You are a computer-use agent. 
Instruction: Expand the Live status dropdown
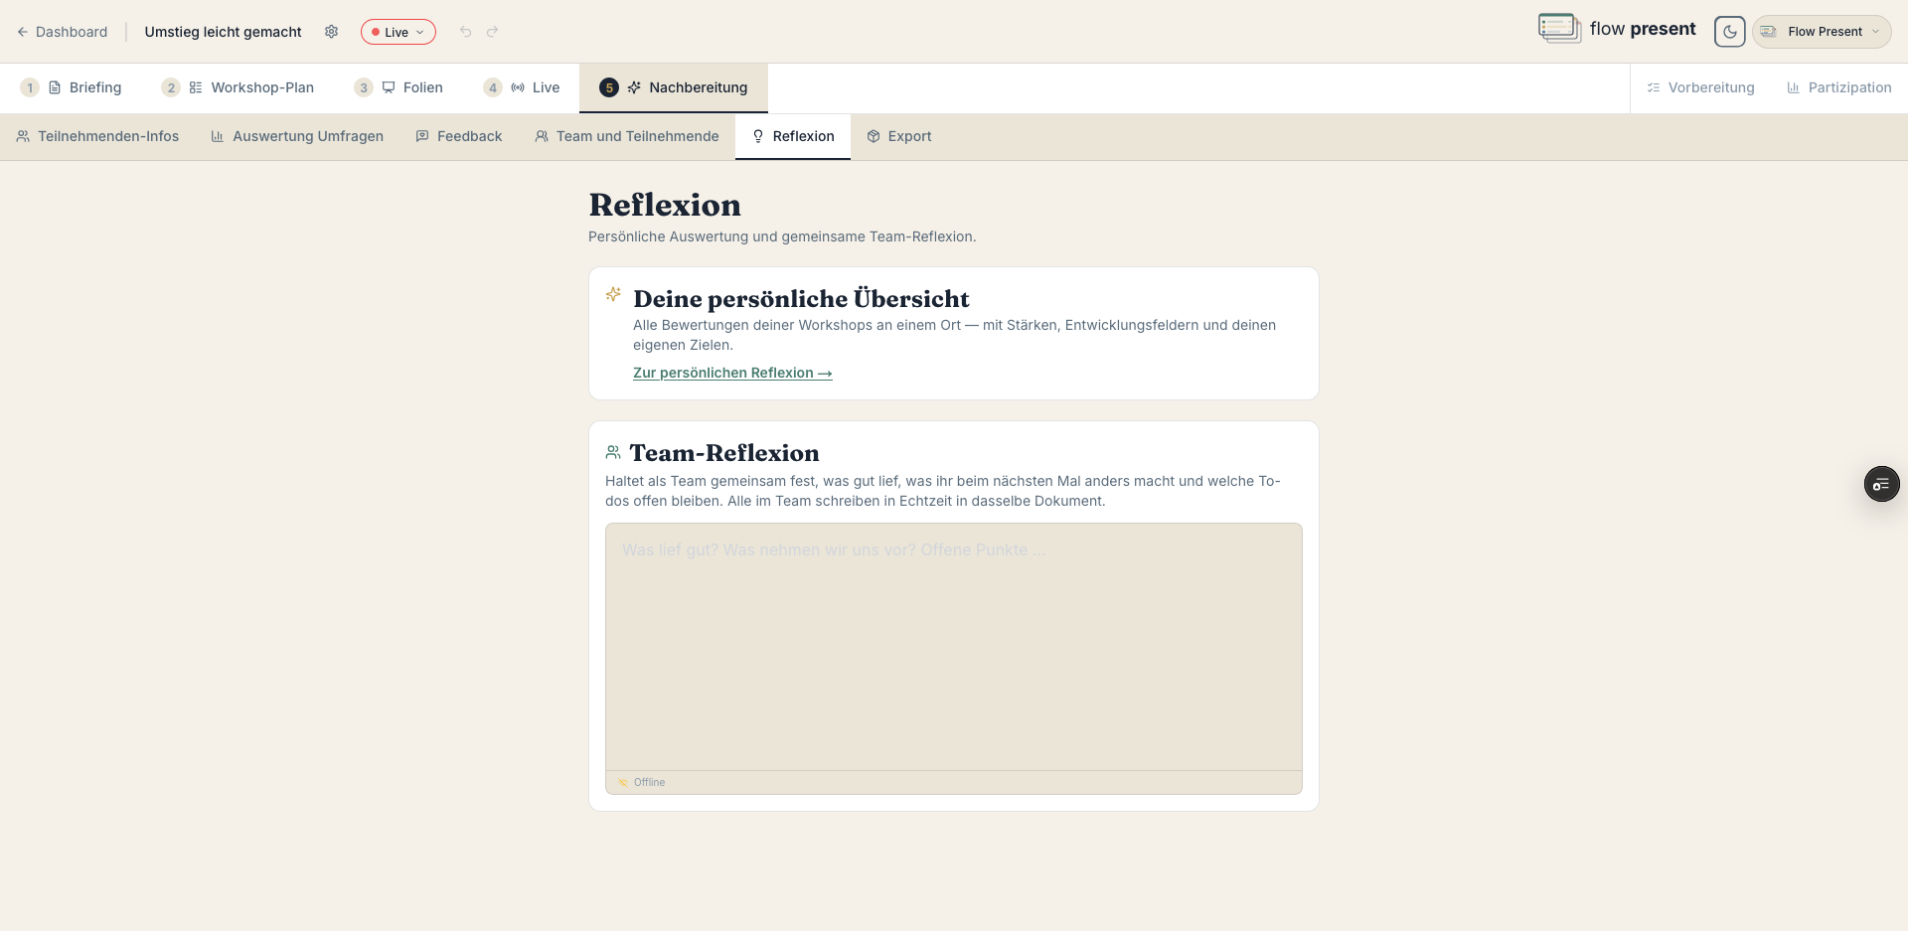[397, 32]
